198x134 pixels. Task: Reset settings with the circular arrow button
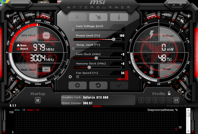pos(98,85)
